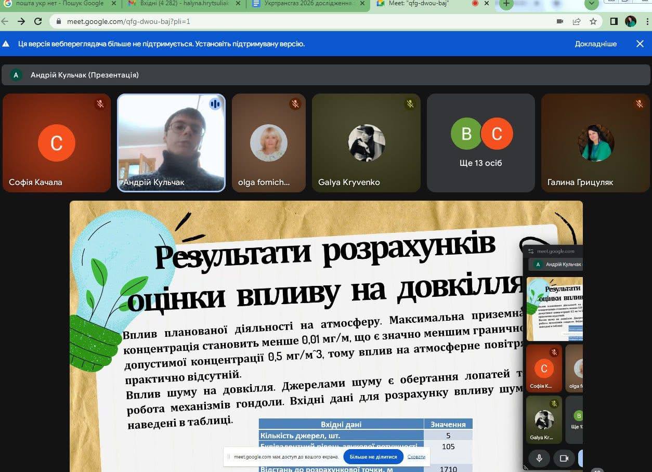The height and width of the screenshot is (472, 652).
Task: Open the share page icon in address bar
Action: pos(577,22)
